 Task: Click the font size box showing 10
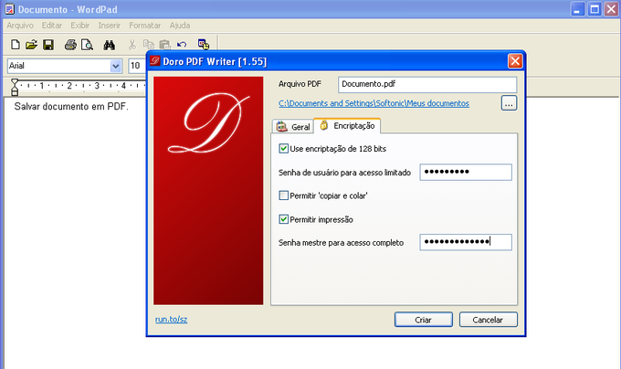tap(137, 66)
